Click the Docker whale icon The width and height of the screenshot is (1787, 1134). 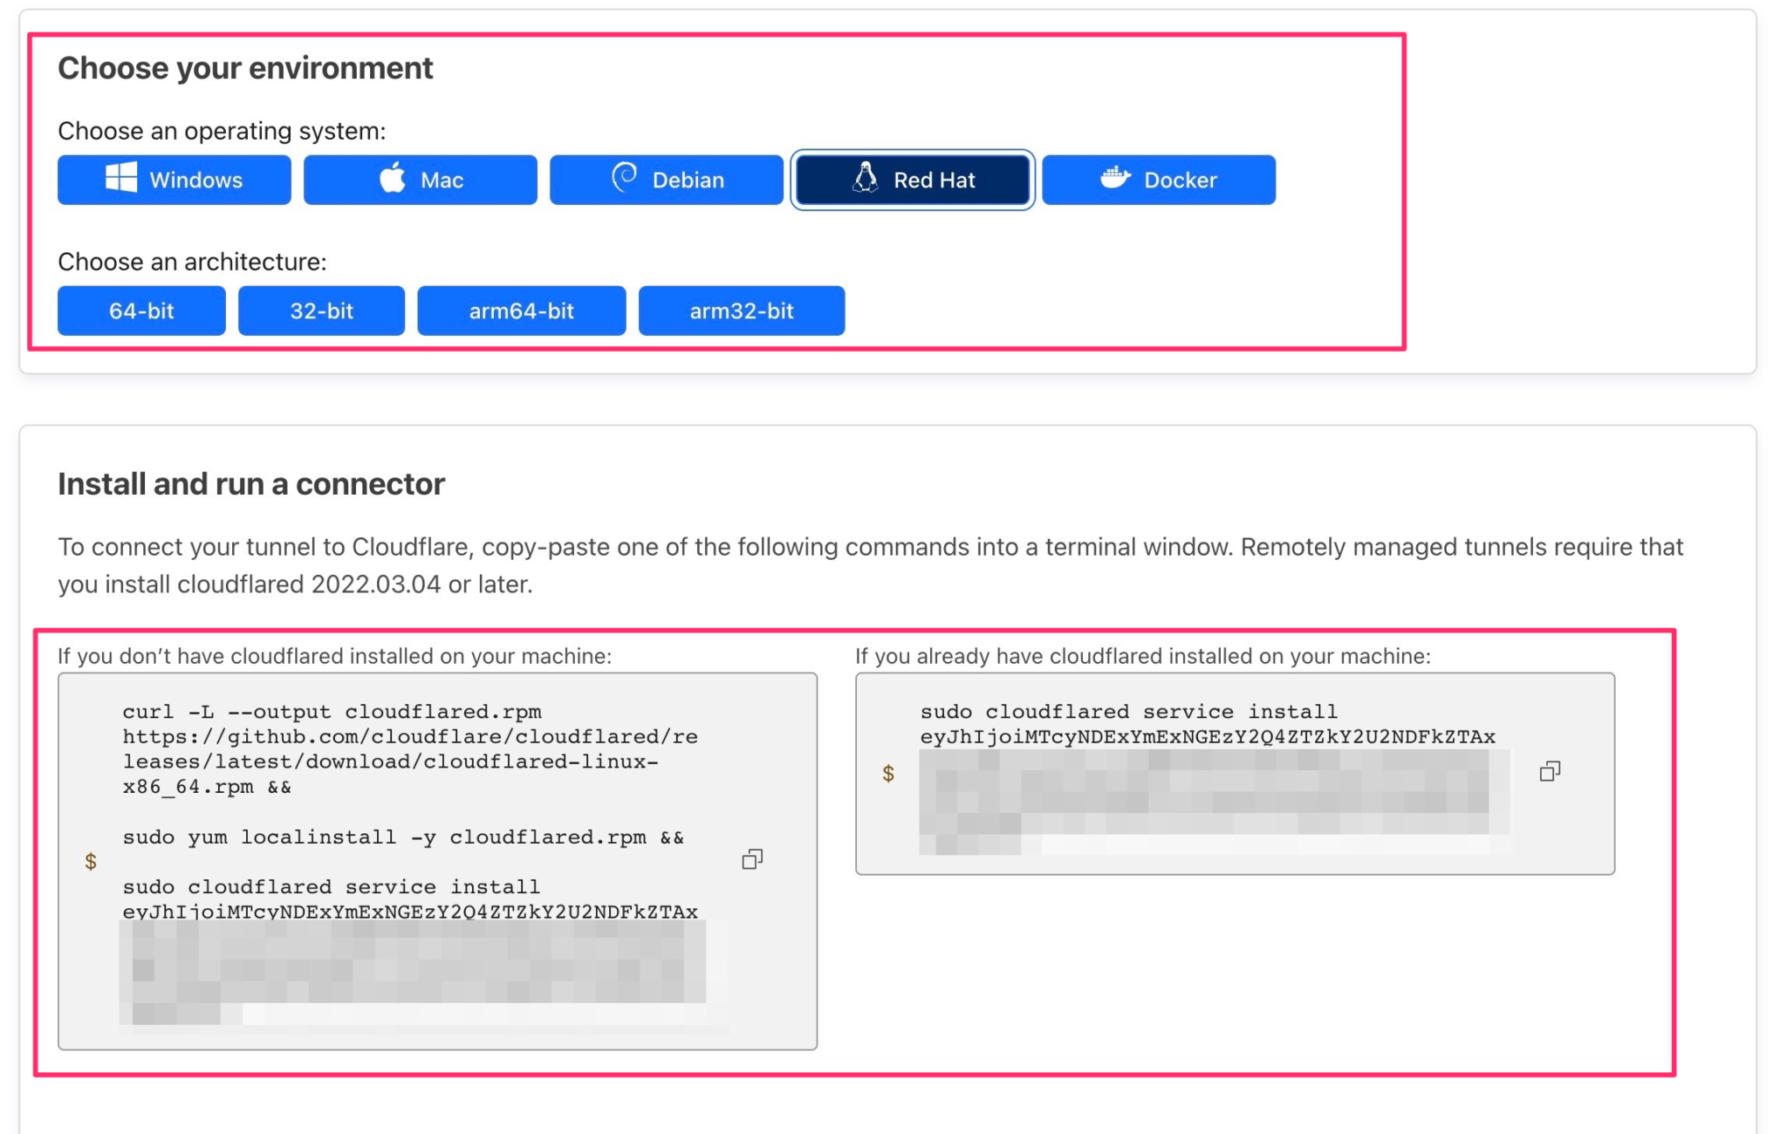(x=1116, y=179)
